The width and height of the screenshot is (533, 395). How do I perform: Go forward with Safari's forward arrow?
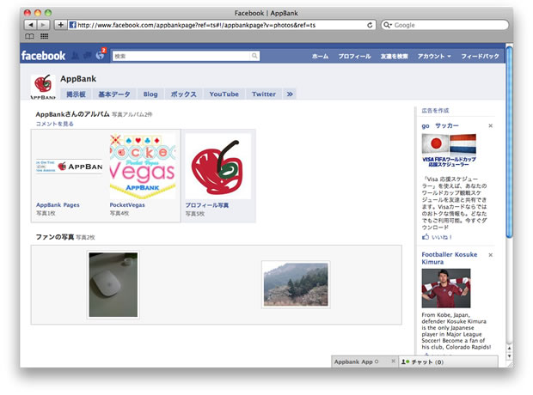point(44,25)
